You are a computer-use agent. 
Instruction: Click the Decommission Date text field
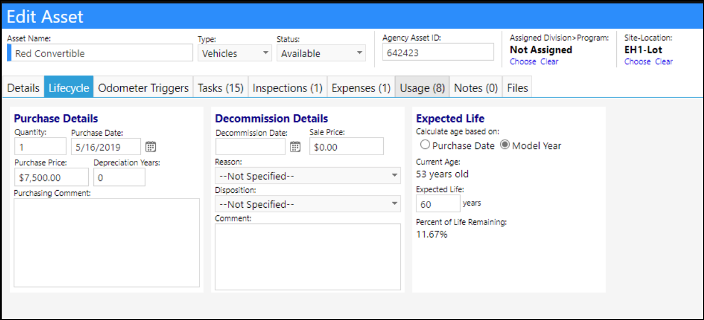click(x=250, y=147)
